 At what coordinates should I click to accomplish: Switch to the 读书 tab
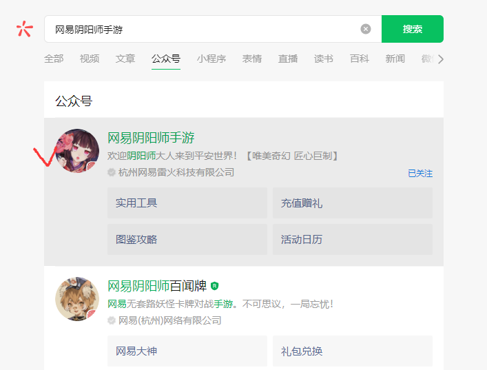click(x=324, y=59)
